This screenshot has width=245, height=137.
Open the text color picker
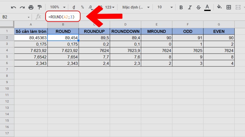tap(207, 7)
